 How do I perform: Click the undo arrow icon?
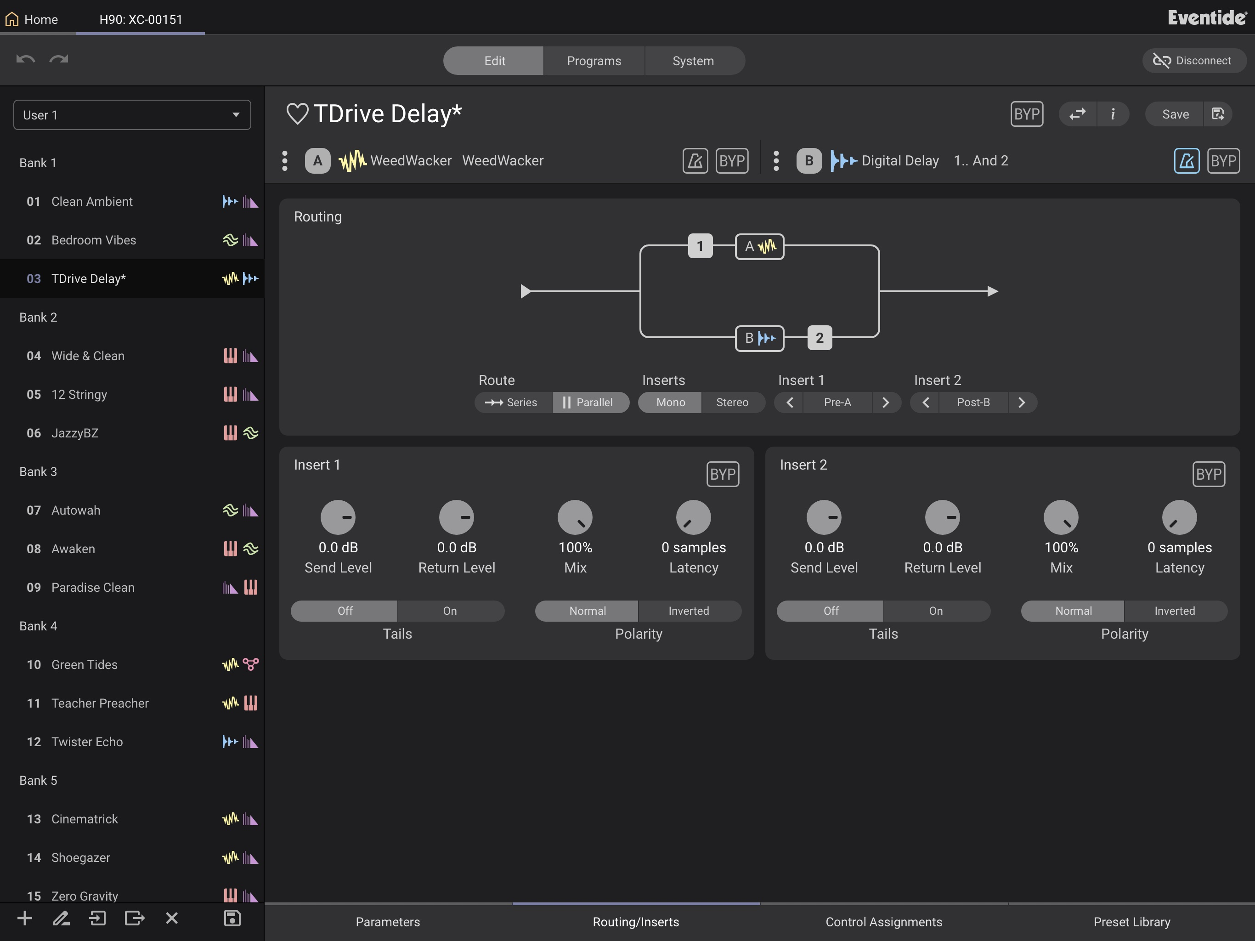[26, 60]
